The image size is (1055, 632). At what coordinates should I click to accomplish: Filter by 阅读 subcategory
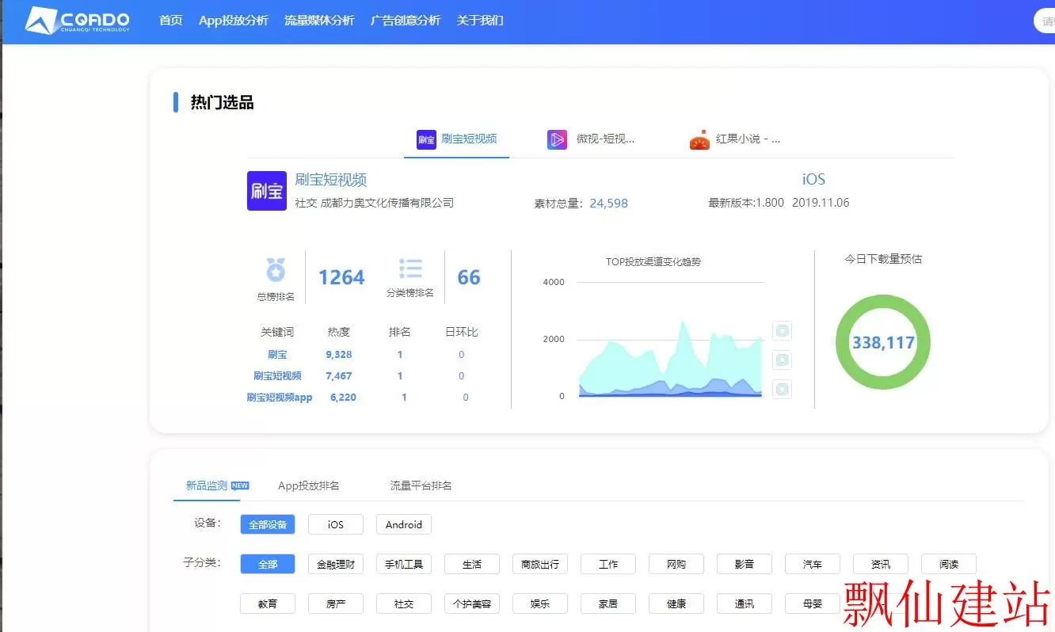point(949,564)
